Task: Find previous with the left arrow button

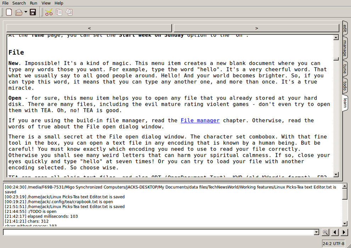Action: [x=335, y=232]
